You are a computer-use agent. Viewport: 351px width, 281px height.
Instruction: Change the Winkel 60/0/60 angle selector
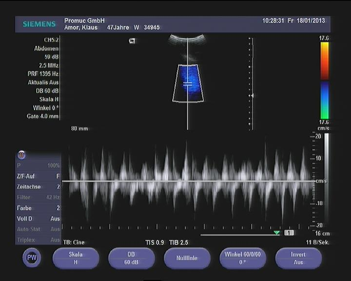pyautogui.click(x=242, y=258)
